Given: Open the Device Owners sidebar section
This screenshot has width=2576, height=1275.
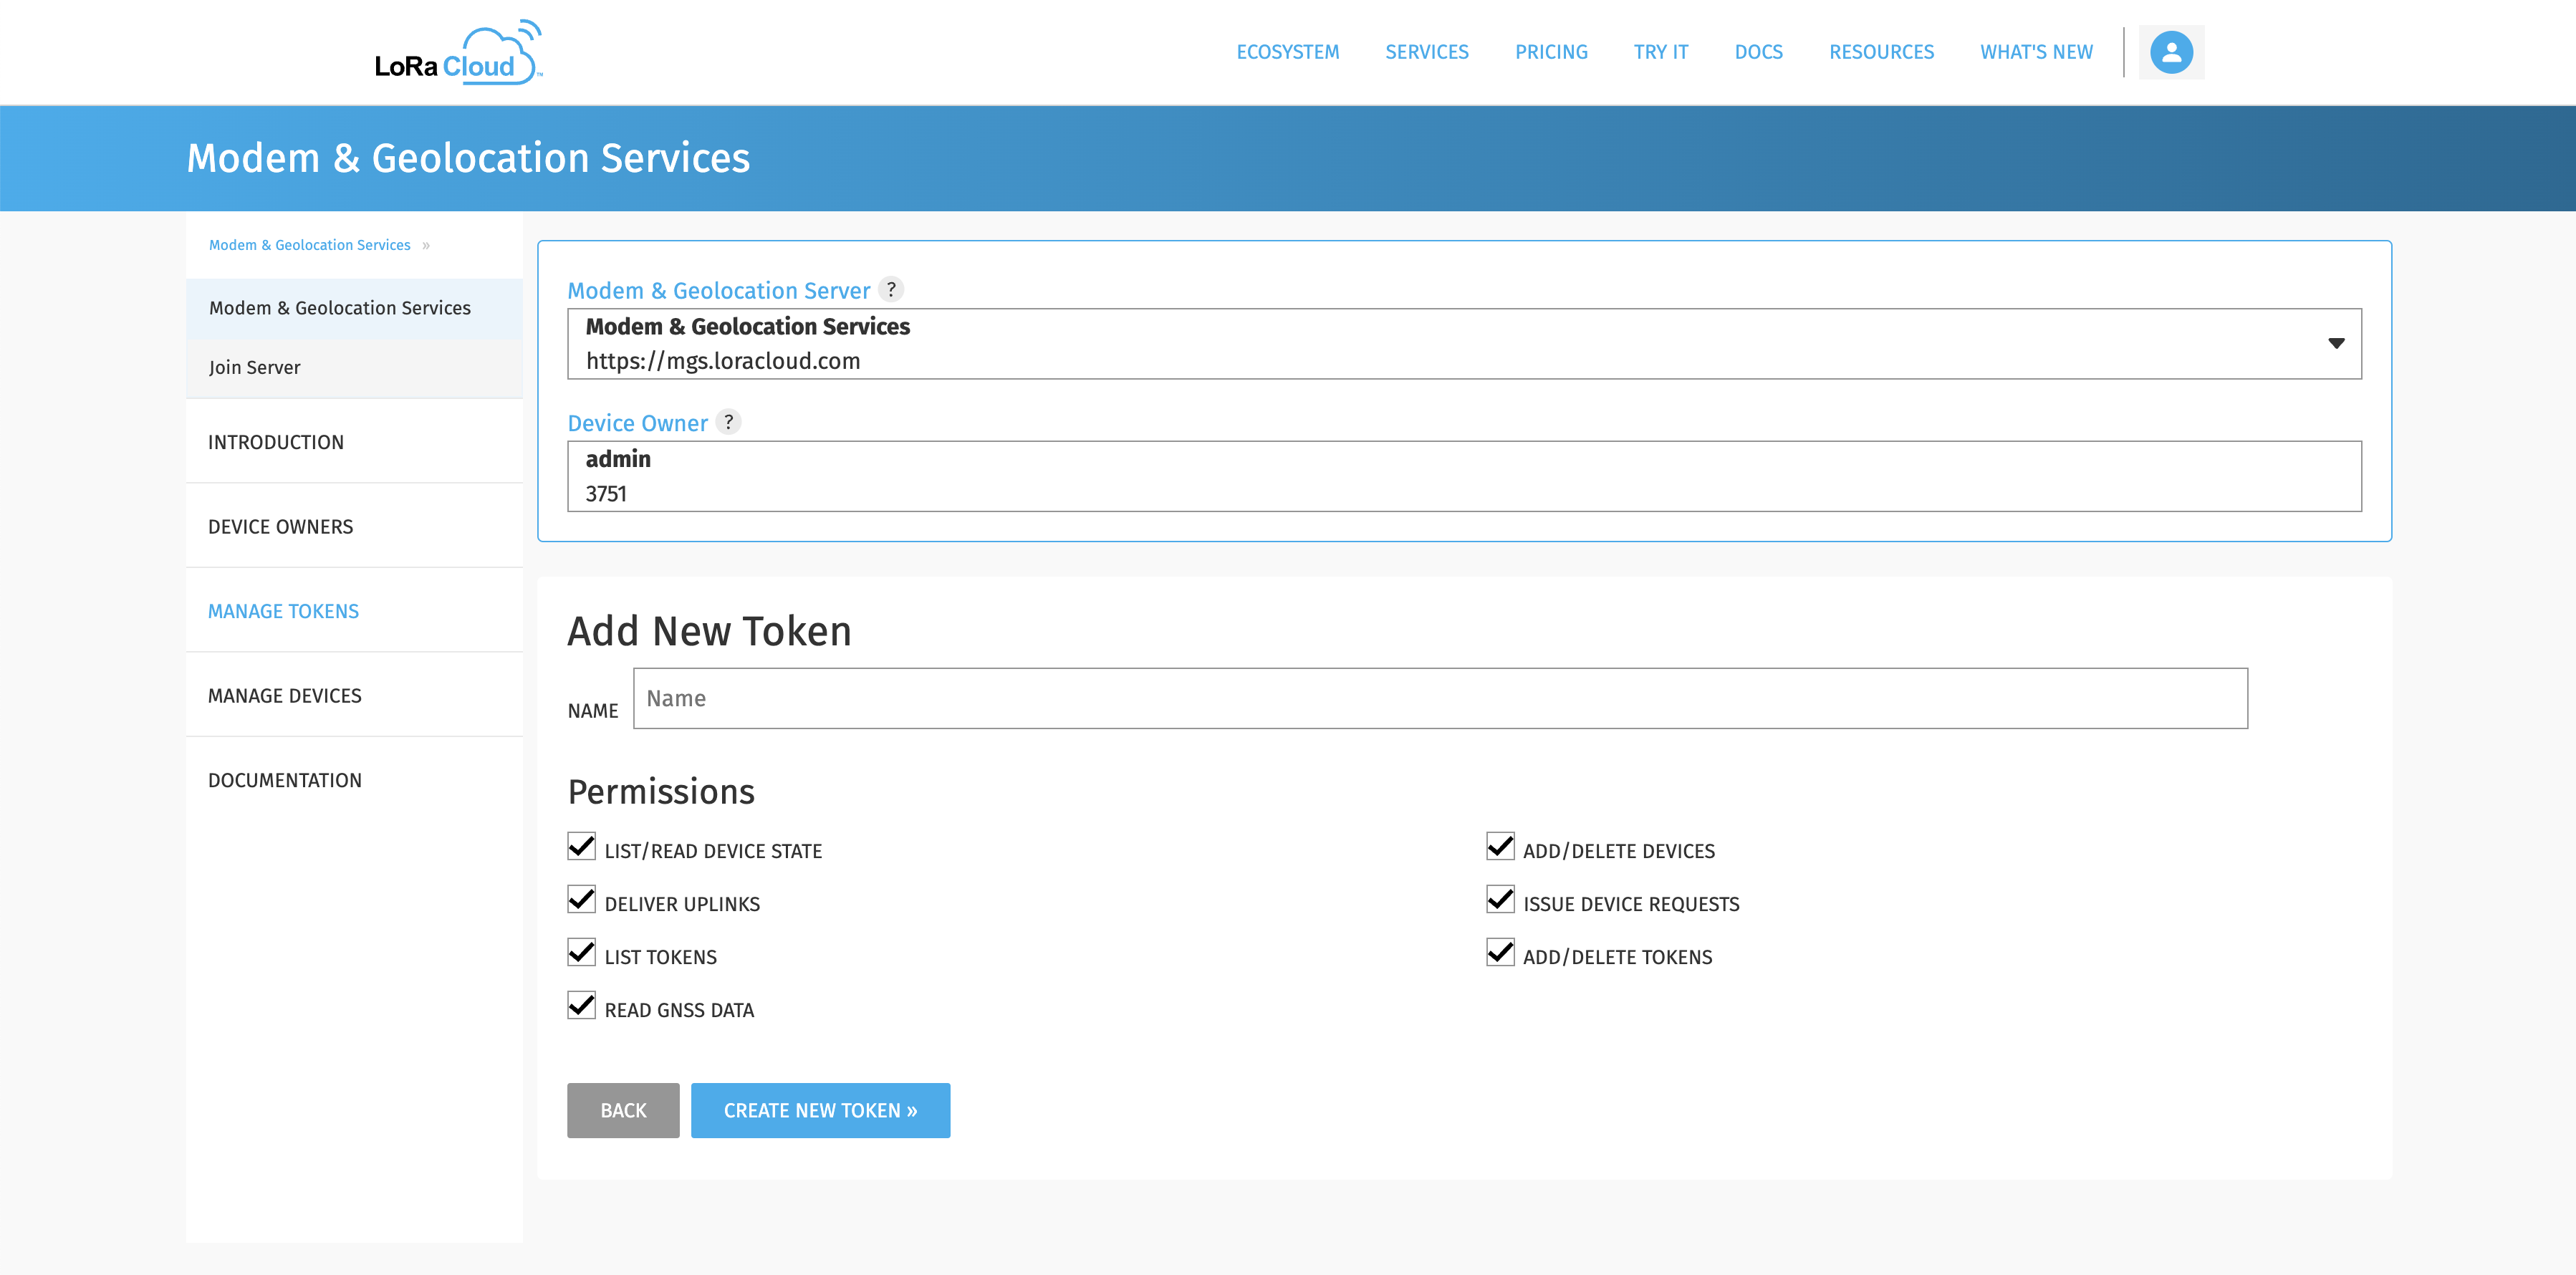Looking at the screenshot, I should [x=354, y=526].
